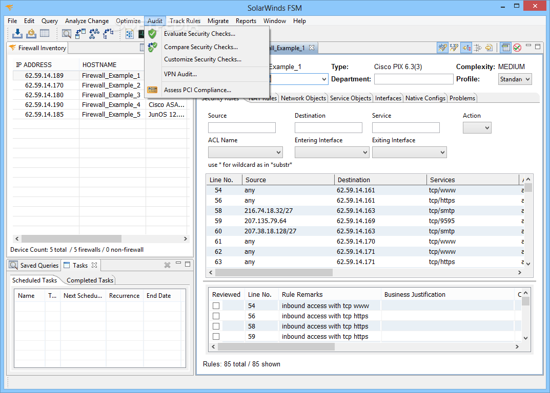Maximize the firewall editor panel
550x393 pixels.
[538, 47]
